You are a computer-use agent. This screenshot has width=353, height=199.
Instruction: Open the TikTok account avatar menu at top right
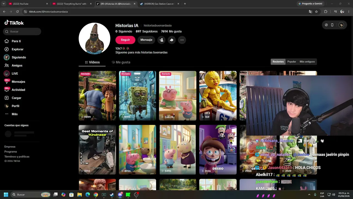click(x=341, y=25)
